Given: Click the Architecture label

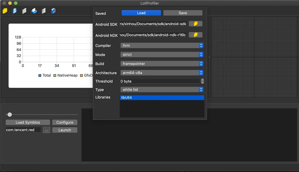Looking at the screenshot, I should [106, 73].
